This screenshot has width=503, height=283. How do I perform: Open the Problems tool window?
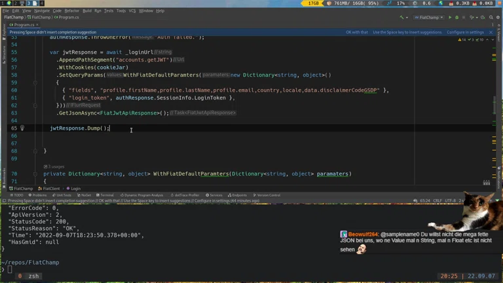tap(37, 195)
